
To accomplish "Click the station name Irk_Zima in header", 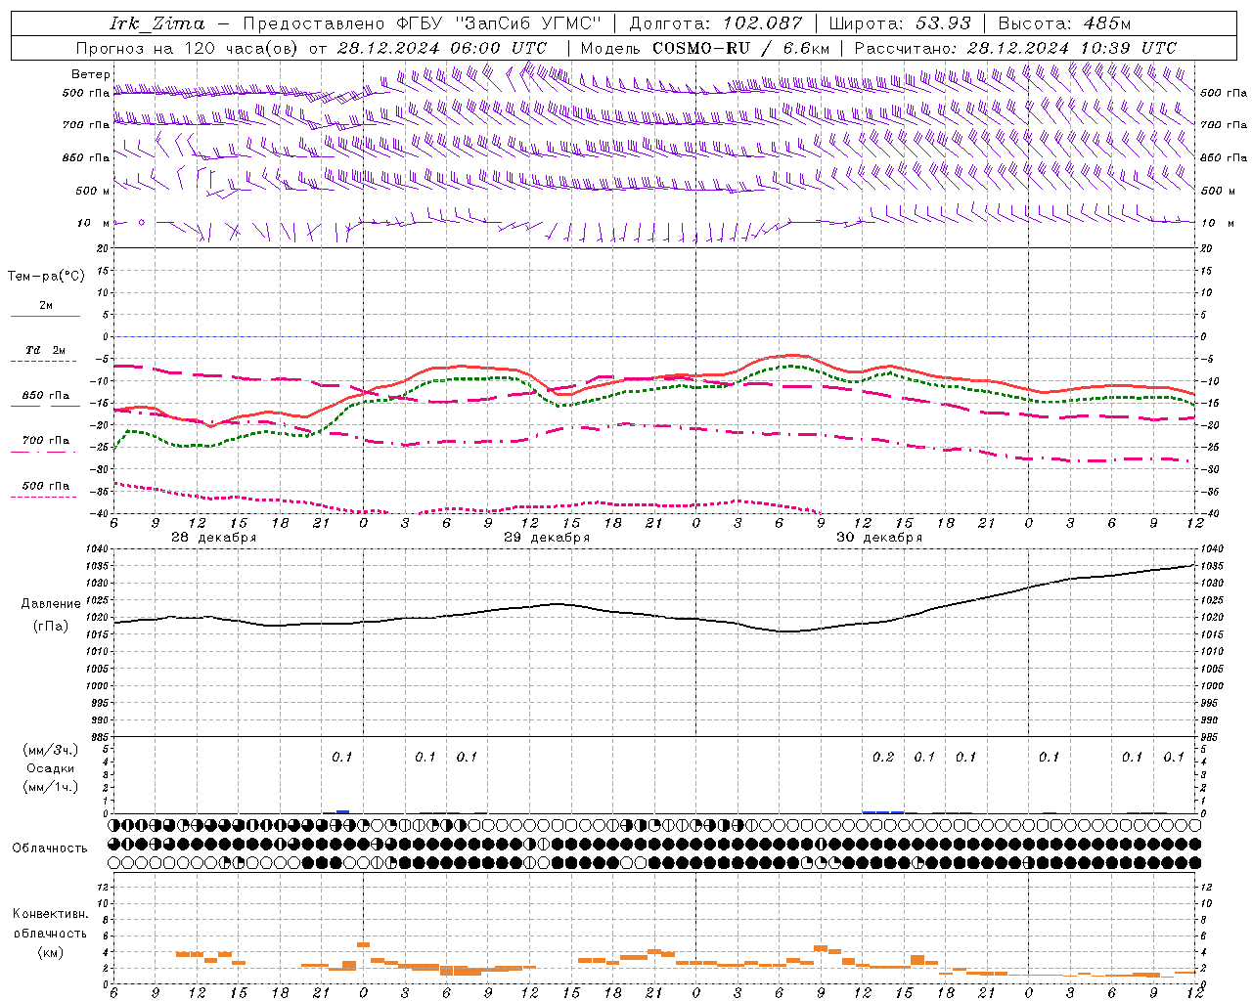I will click(157, 23).
